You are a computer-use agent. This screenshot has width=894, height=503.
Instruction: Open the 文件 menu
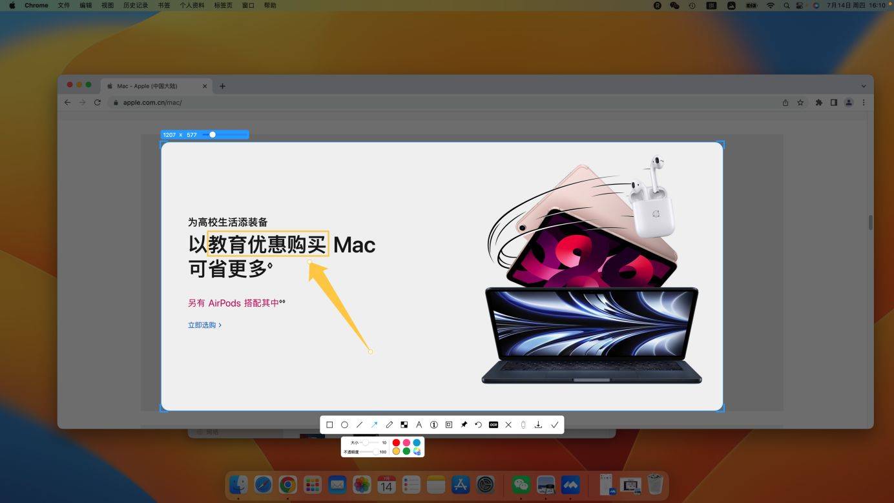pyautogui.click(x=63, y=5)
